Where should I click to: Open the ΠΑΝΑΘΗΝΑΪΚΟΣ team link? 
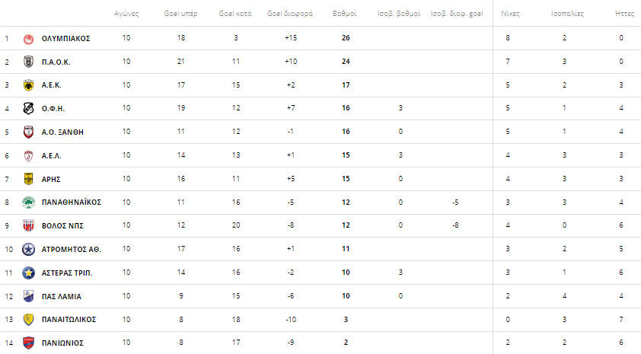click(x=71, y=203)
